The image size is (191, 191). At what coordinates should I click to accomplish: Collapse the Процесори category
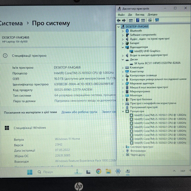[123, 111]
